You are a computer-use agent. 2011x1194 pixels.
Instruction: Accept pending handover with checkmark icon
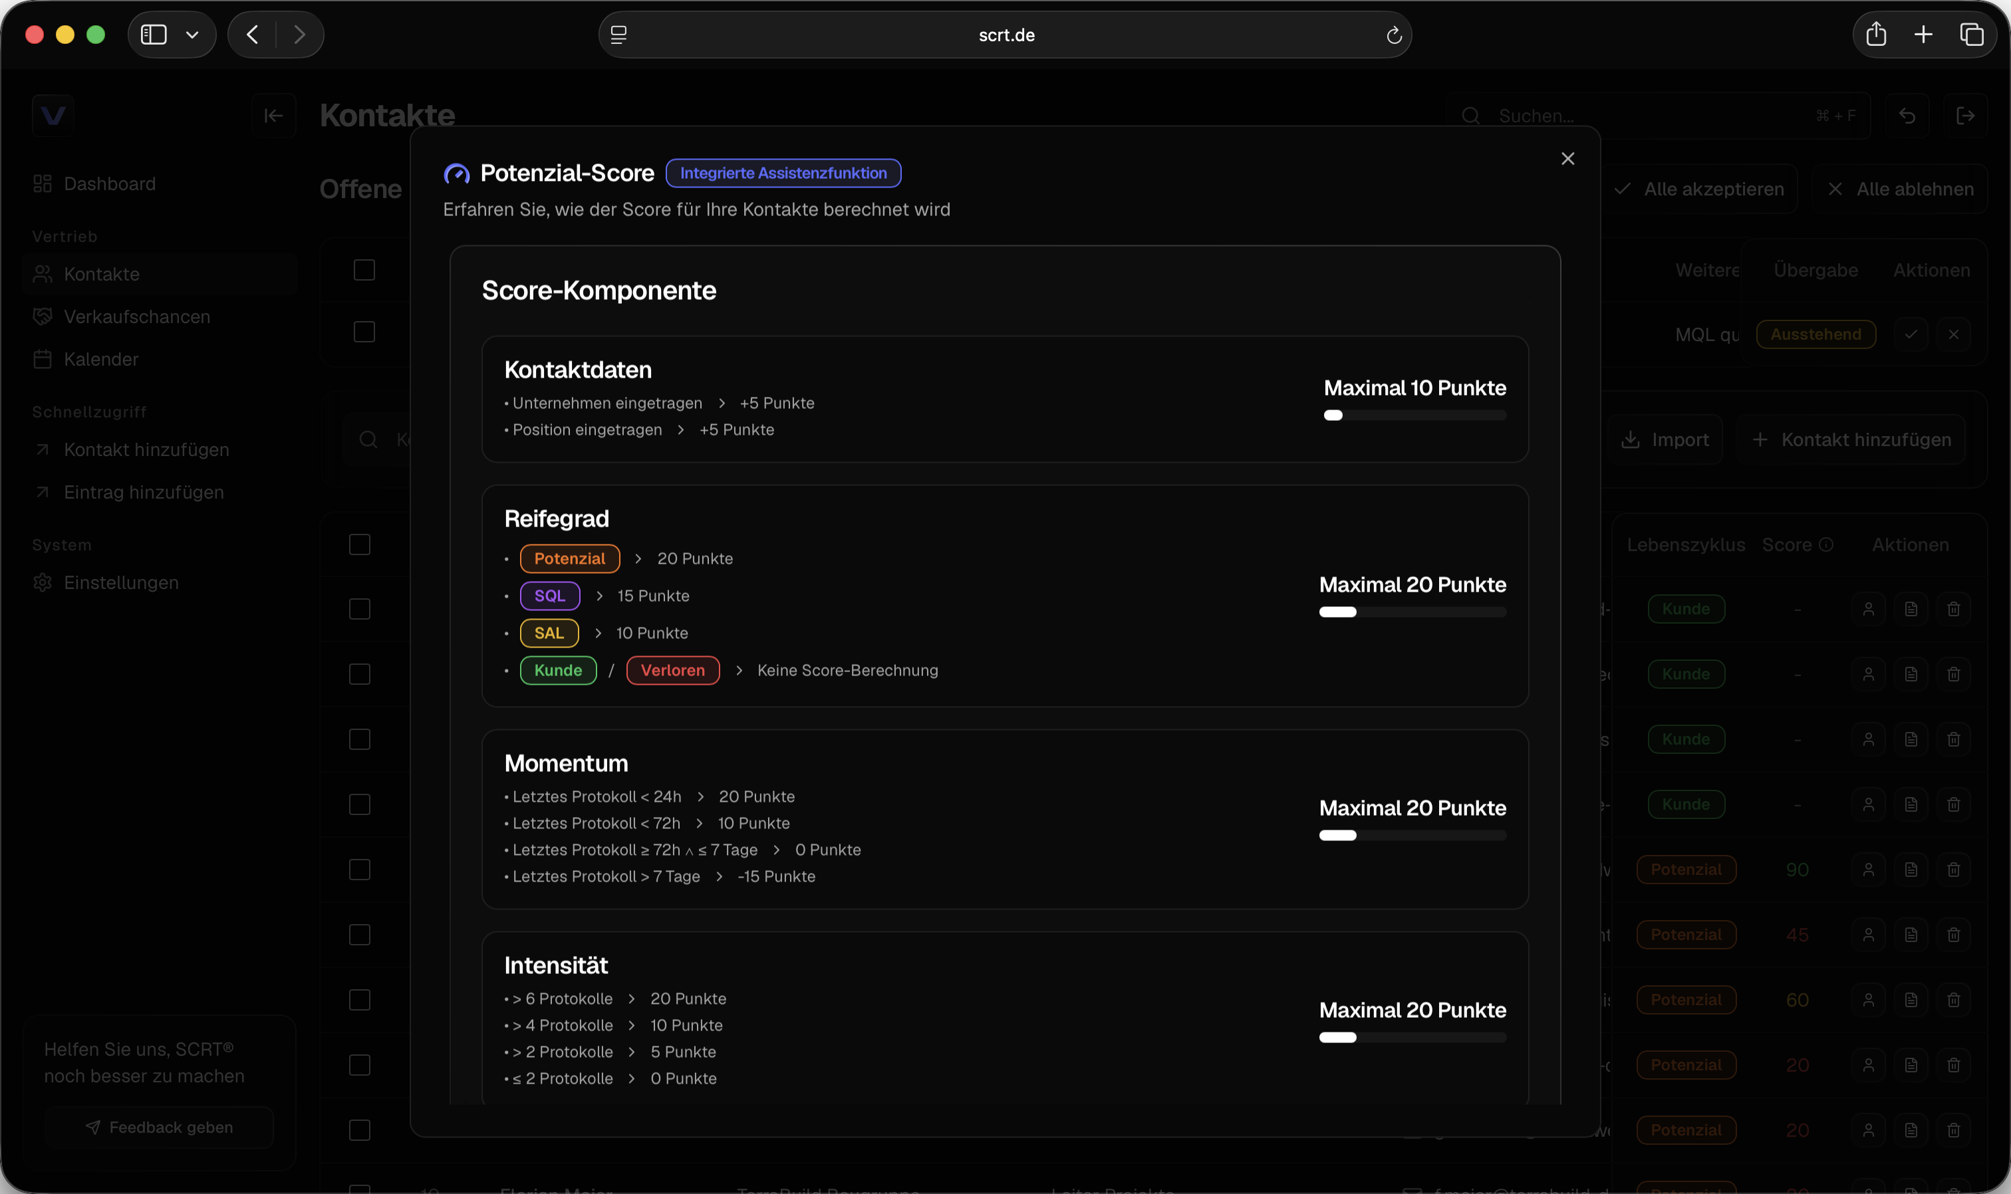(1911, 334)
